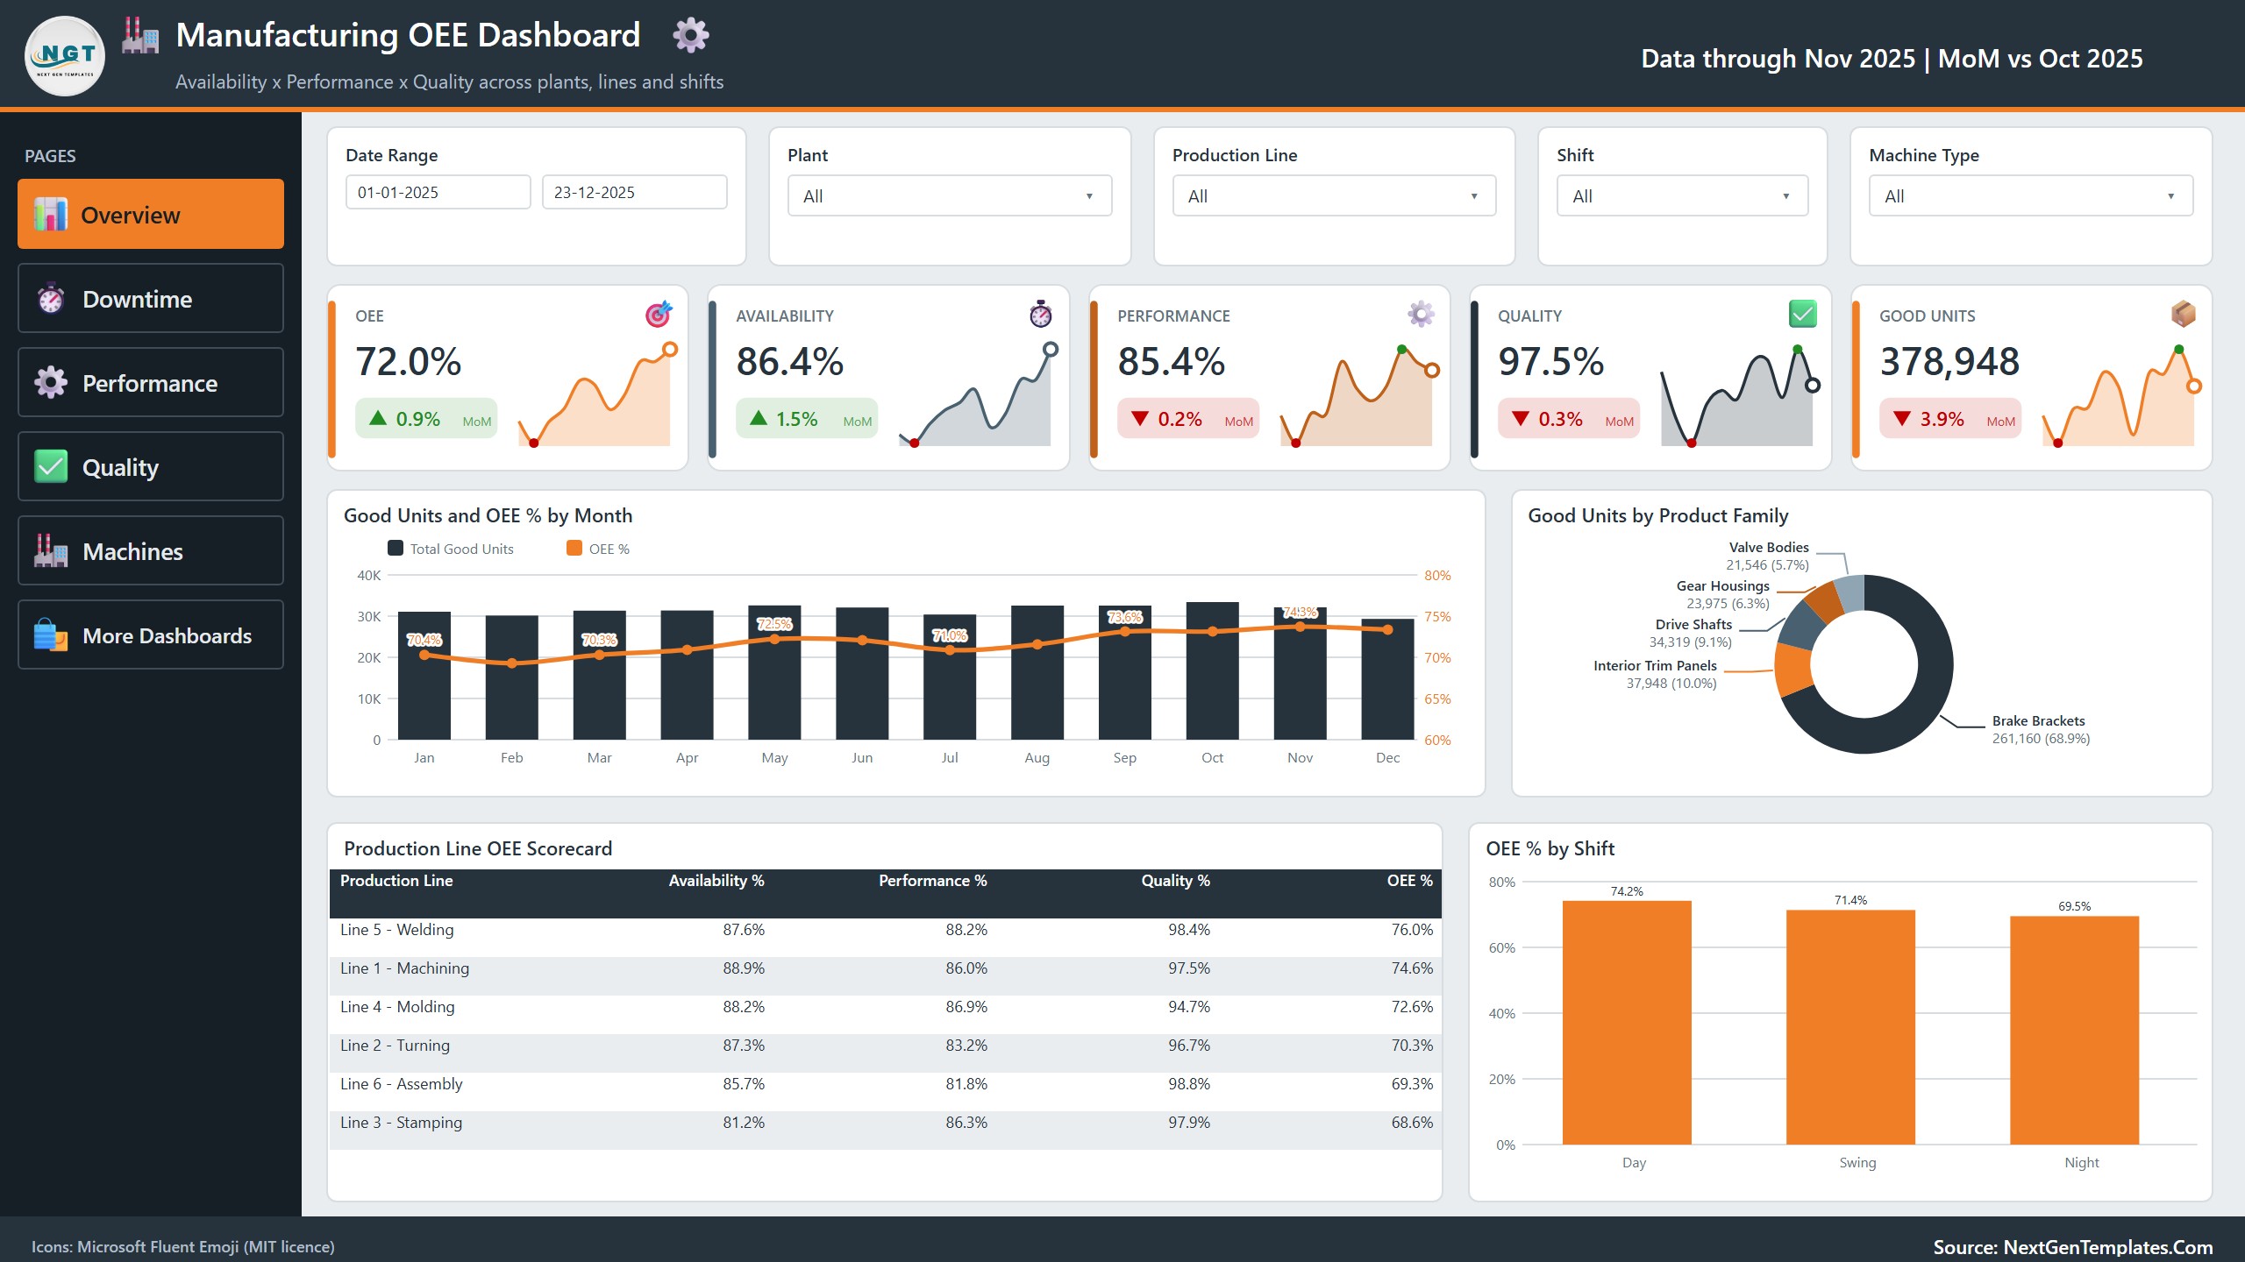The width and height of the screenshot is (2245, 1262).
Task: Click the start date field 01-01-2025
Action: 438,192
